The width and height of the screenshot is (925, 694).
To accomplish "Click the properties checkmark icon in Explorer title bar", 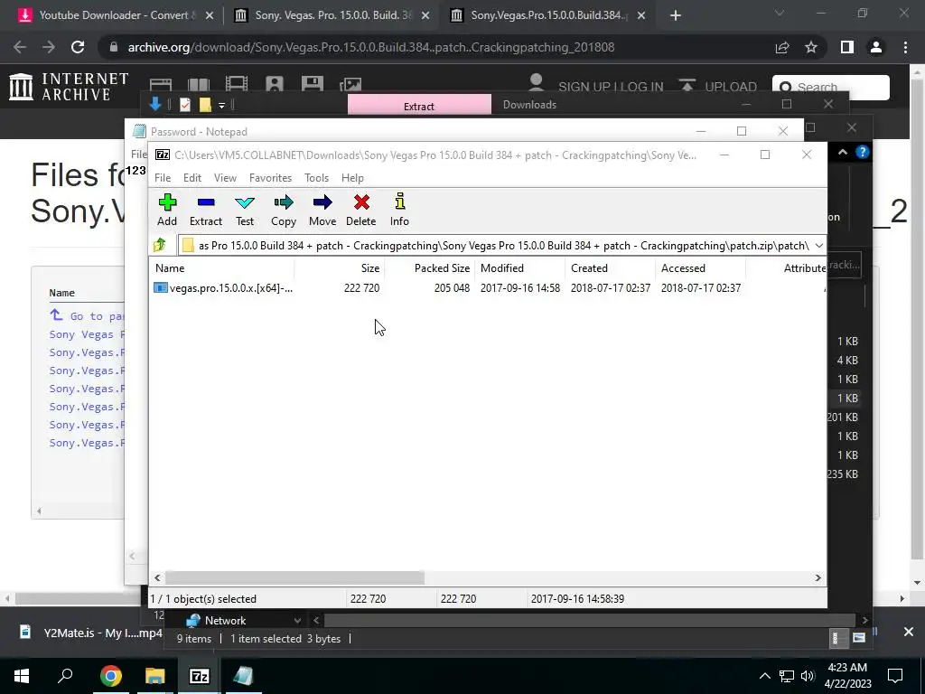I will point(185,105).
